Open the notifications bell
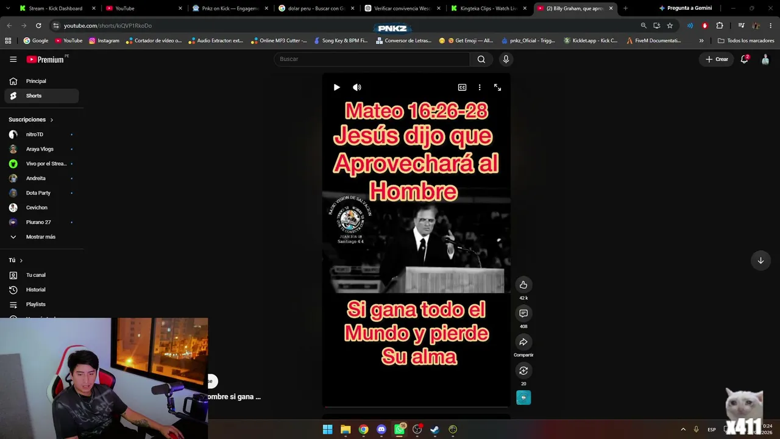This screenshot has height=439, width=780. coord(744,59)
